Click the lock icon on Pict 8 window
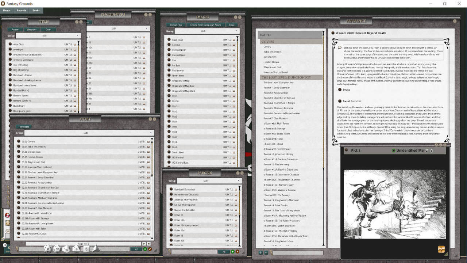The width and height of the screenshot is (467, 263). [432, 150]
